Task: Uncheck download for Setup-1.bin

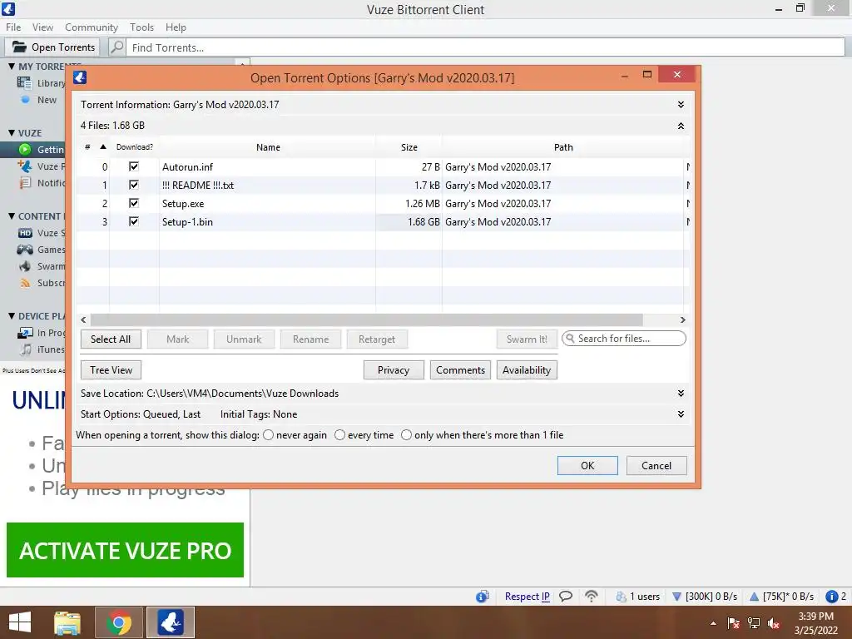Action: 134,221
